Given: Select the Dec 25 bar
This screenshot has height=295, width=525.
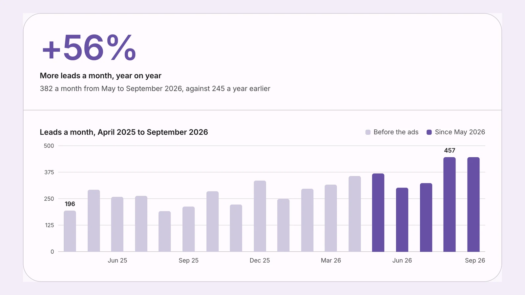Looking at the screenshot, I should click(x=260, y=216).
